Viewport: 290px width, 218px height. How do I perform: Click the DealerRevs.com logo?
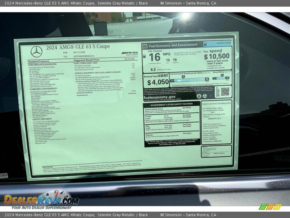pyautogui.click(x=41, y=200)
